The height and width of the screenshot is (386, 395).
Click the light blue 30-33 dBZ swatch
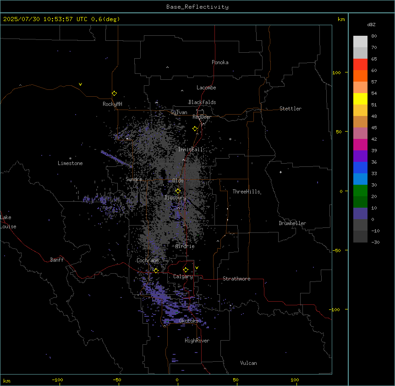click(x=360, y=179)
